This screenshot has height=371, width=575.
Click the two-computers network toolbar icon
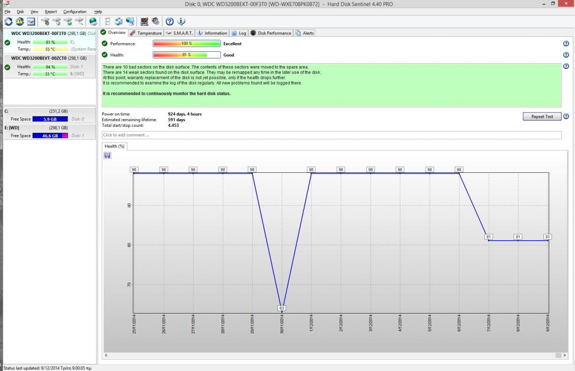(x=130, y=22)
